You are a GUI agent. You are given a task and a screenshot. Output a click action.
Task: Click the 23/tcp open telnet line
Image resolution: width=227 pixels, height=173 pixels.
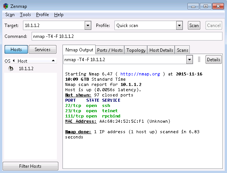91,111
